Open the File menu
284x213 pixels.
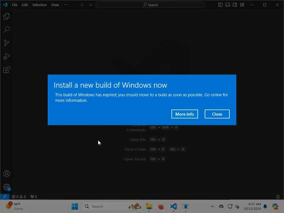15,5
